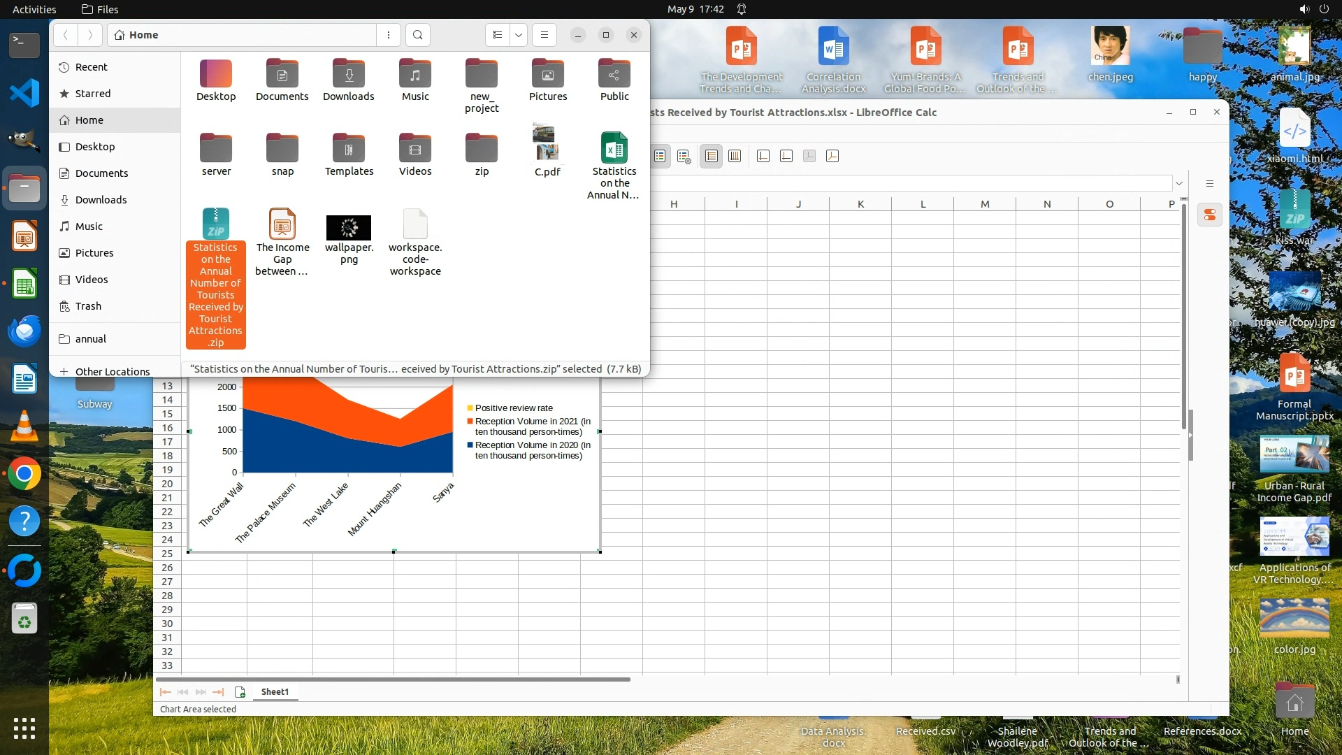Open the Files hamburger main menu
The height and width of the screenshot is (755, 1342).
pos(544,35)
